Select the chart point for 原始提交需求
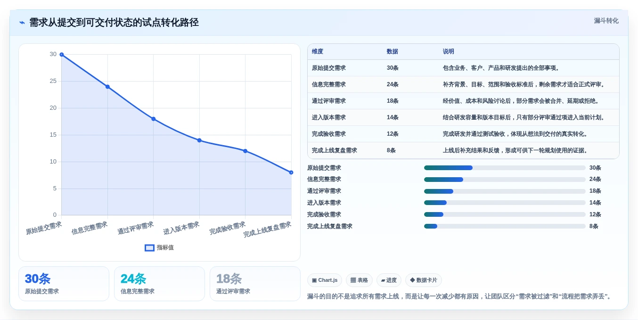Image resolution: width=638 pixels, height=320 pixels. 62,55
